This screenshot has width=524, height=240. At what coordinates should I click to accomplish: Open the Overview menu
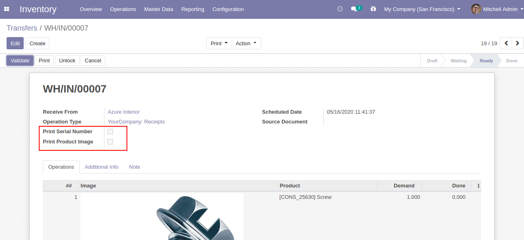point(91,9)
